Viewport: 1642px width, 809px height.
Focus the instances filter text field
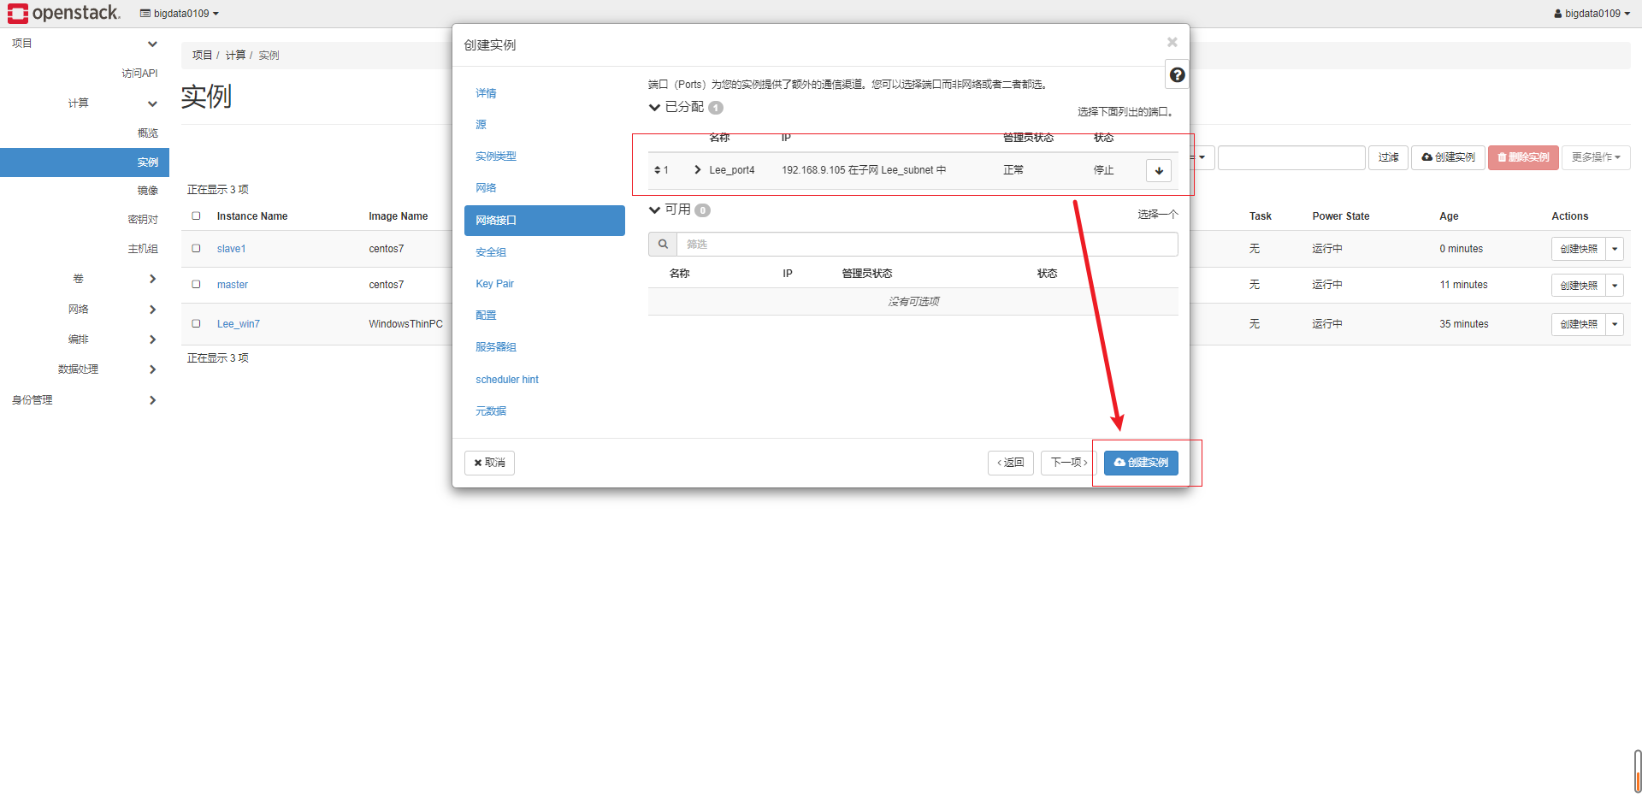pyautogui.click(x=1291, y=157)
